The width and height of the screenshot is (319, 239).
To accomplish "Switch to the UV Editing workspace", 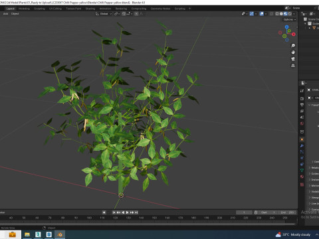I will tap(55, 9).
